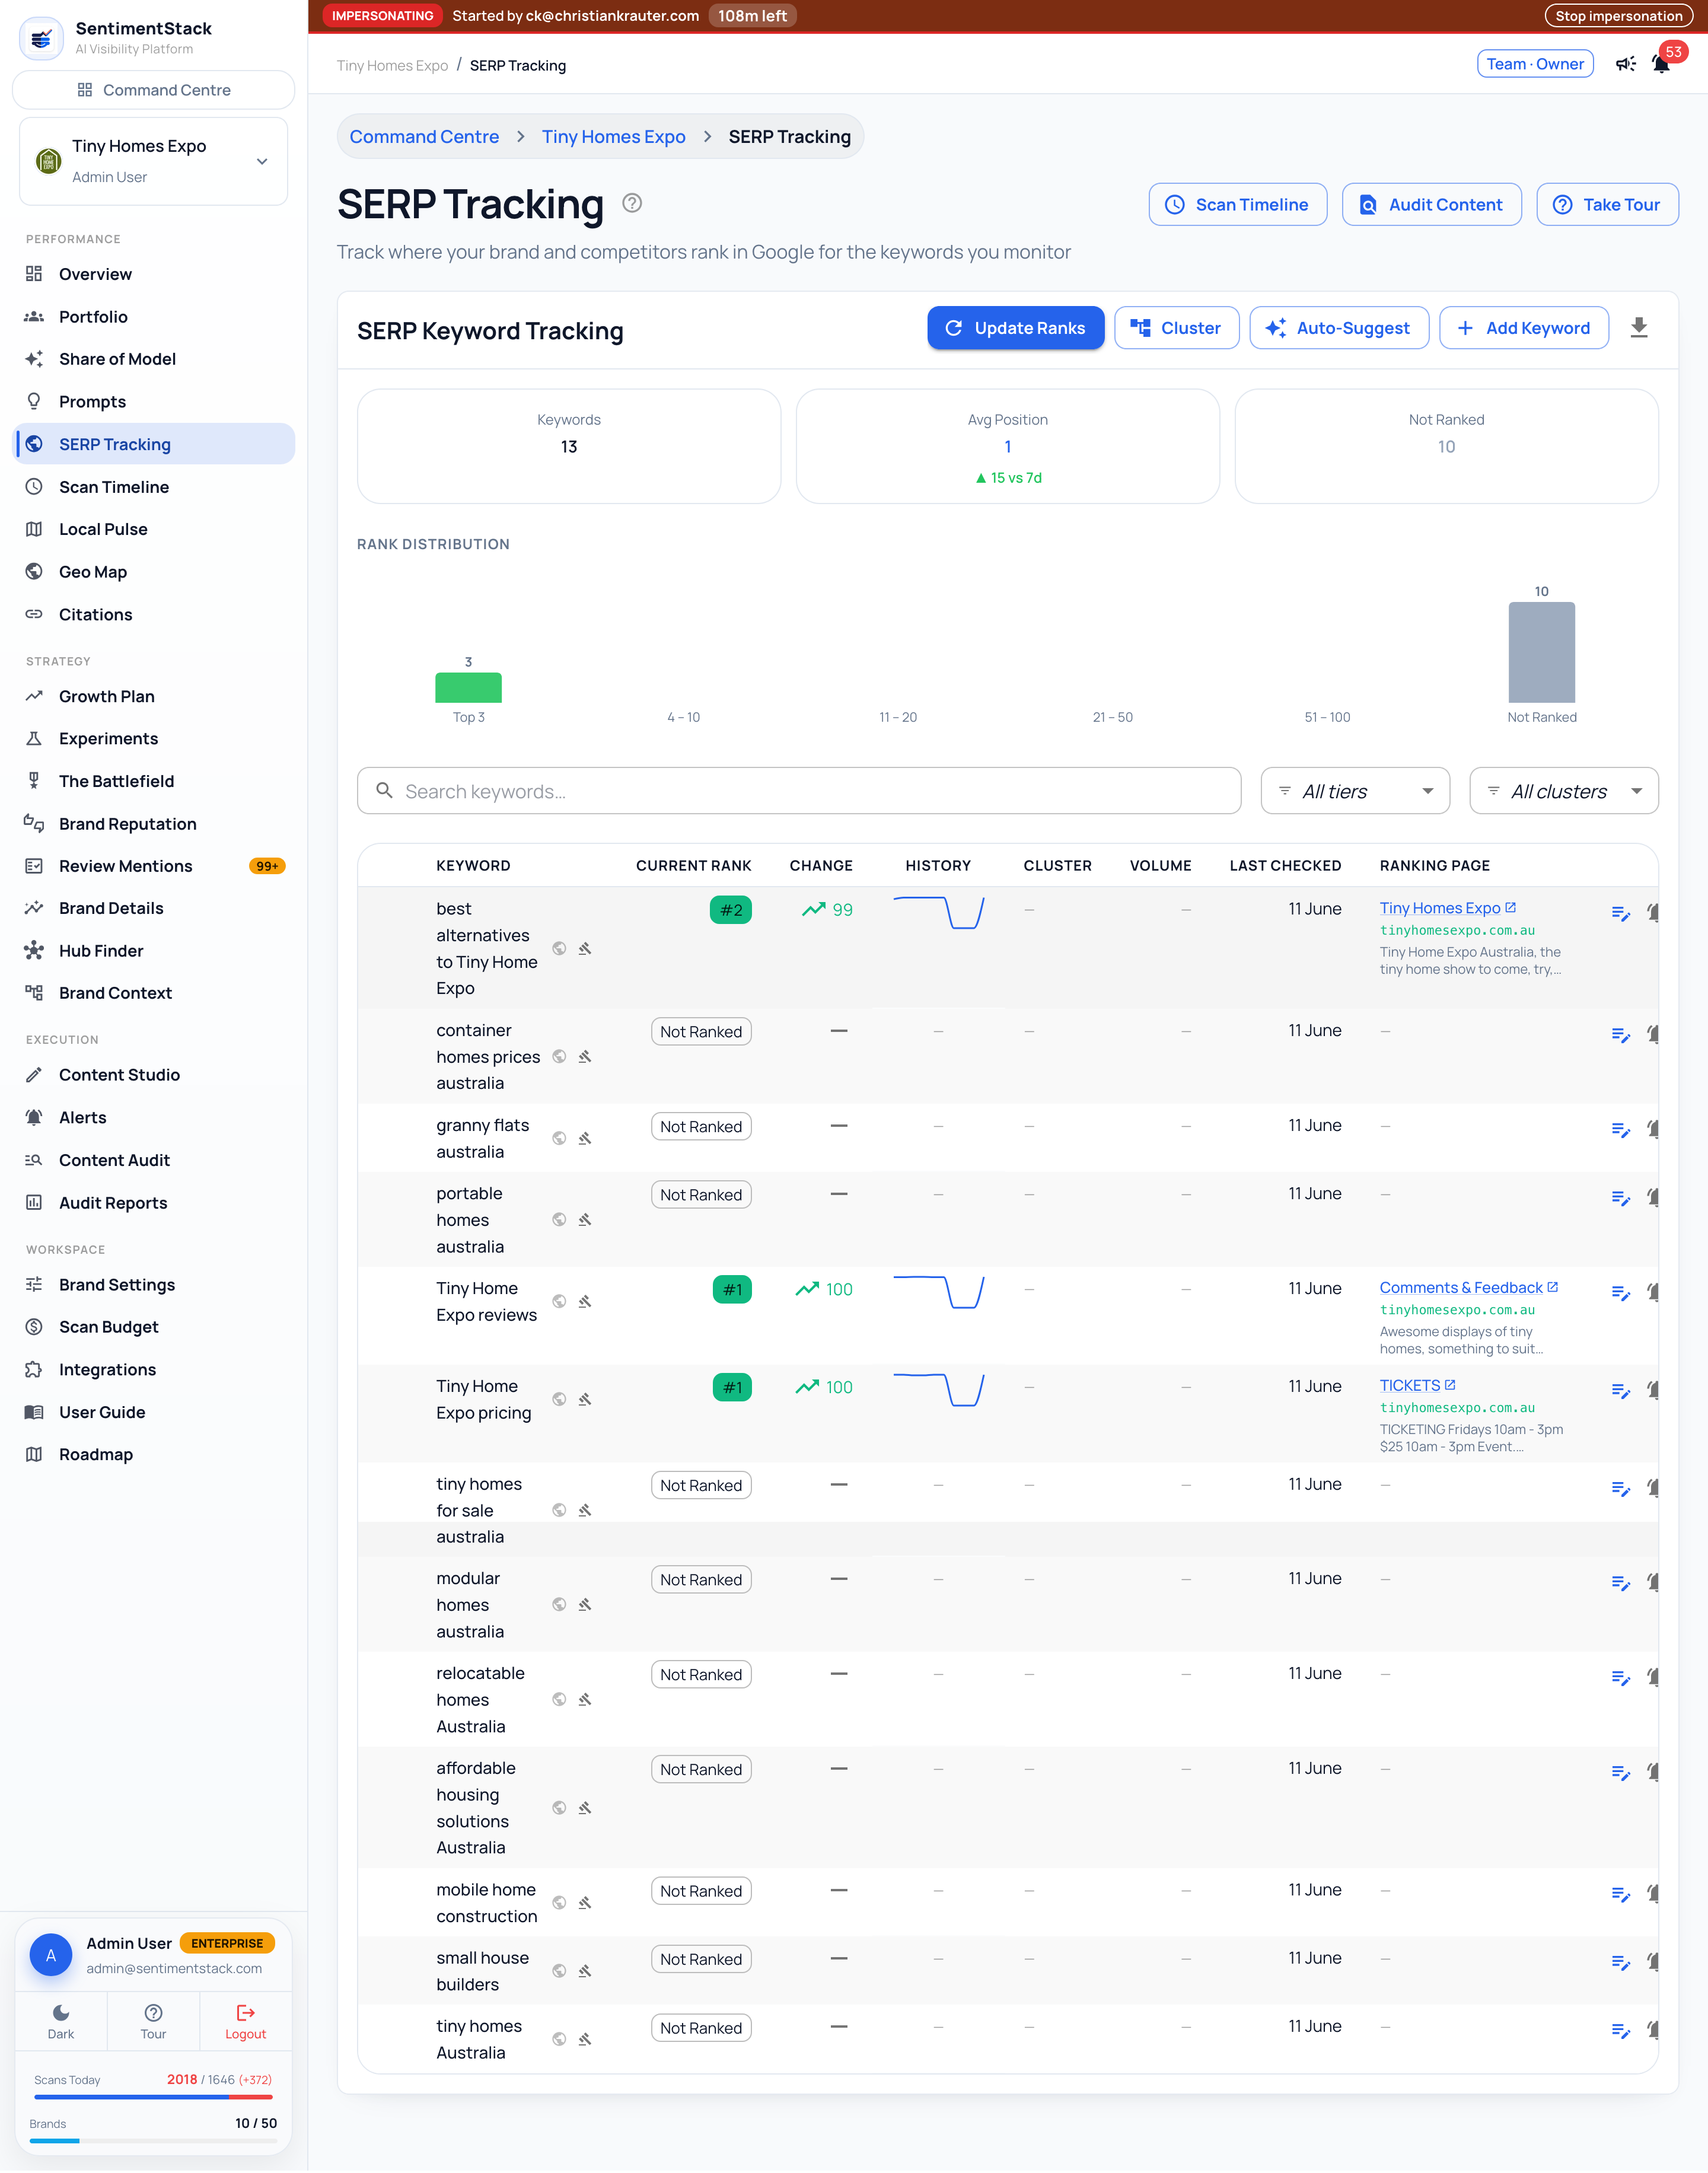Open Scan Budget menu item
Viewport: 1708px width, 2173px height.
coord(153,1327)
